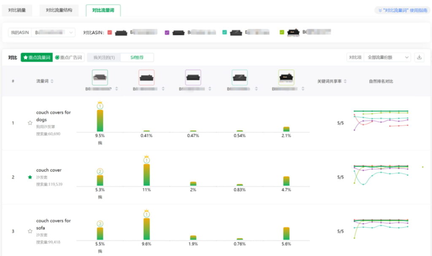
Task: Switch to the 对比销量 tab
Action: (17, 11)
